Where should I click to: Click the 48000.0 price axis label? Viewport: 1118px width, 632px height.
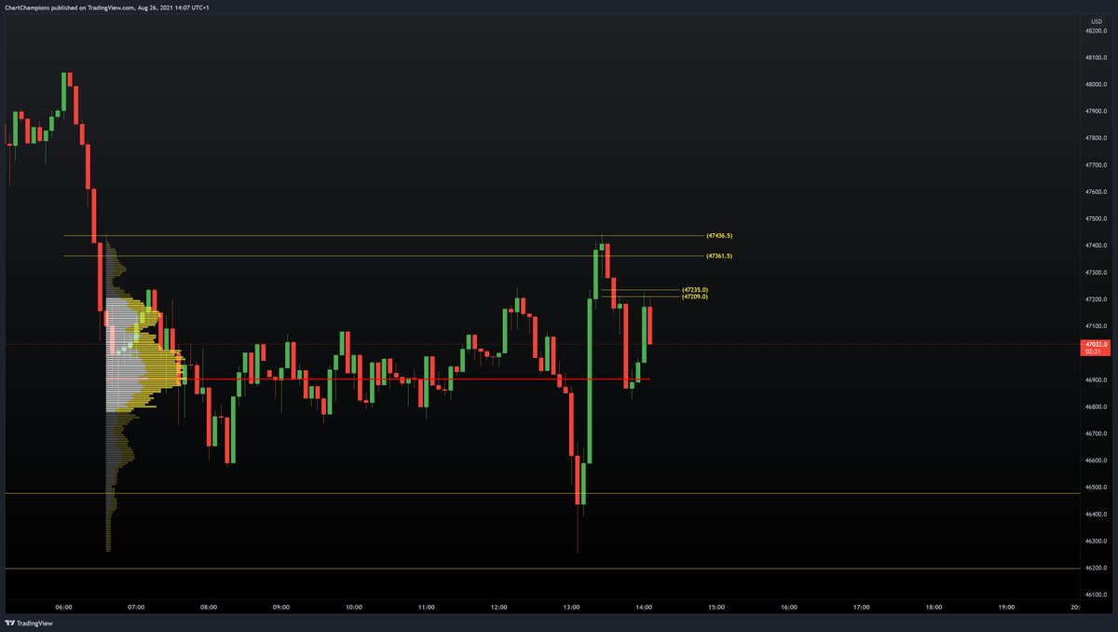pos(1095,85)
